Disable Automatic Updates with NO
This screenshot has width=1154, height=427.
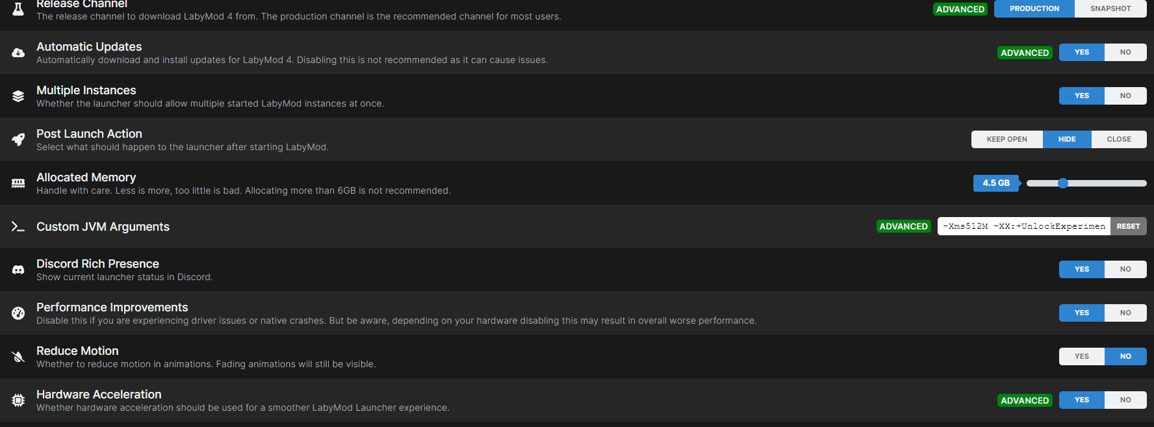[1125, 53]
